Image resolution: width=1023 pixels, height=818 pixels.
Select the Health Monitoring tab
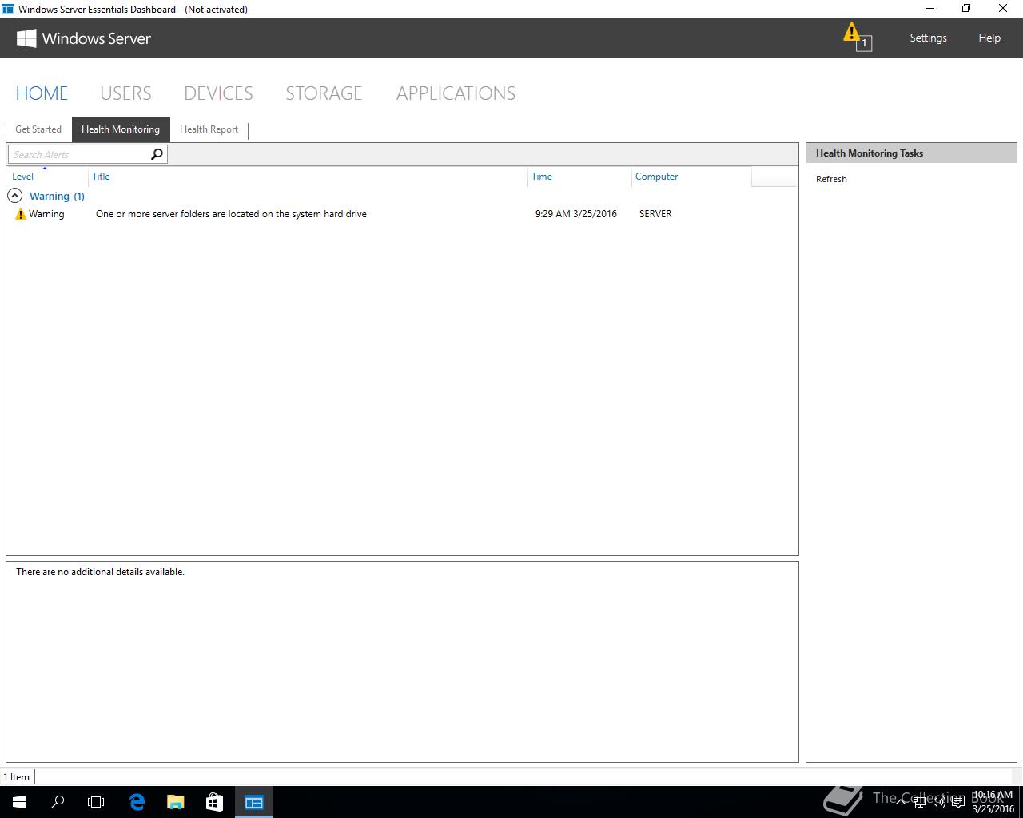[x=121, y=129]
